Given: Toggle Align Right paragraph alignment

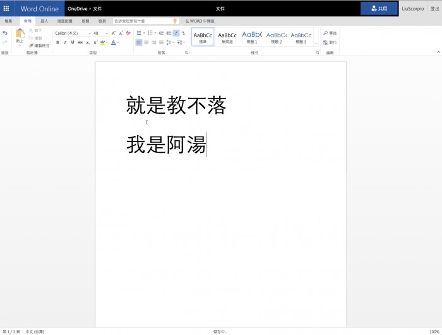Looking at the screenshot, I should click(x=154, y=42).
